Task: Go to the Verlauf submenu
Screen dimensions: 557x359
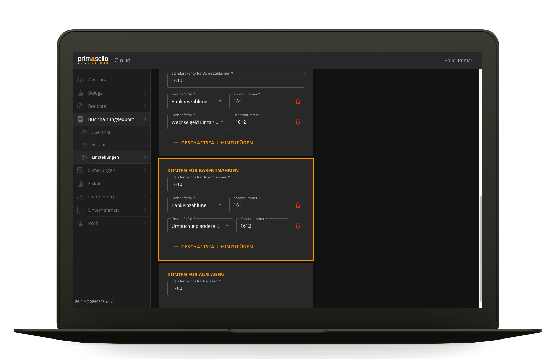Action: 112,145
